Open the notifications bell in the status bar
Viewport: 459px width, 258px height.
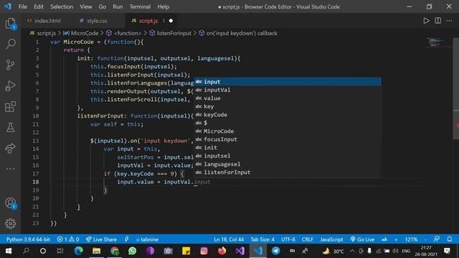coord(450,239)
